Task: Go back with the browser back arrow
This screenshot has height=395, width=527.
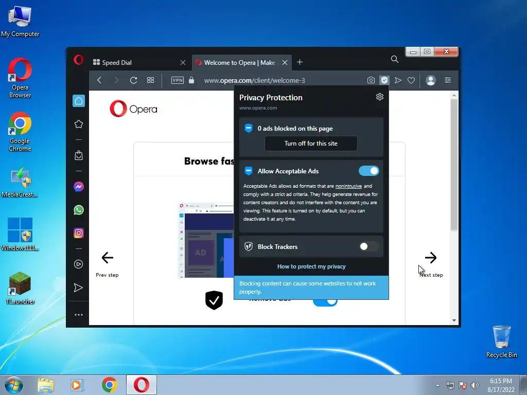Action: click(99, 80)
